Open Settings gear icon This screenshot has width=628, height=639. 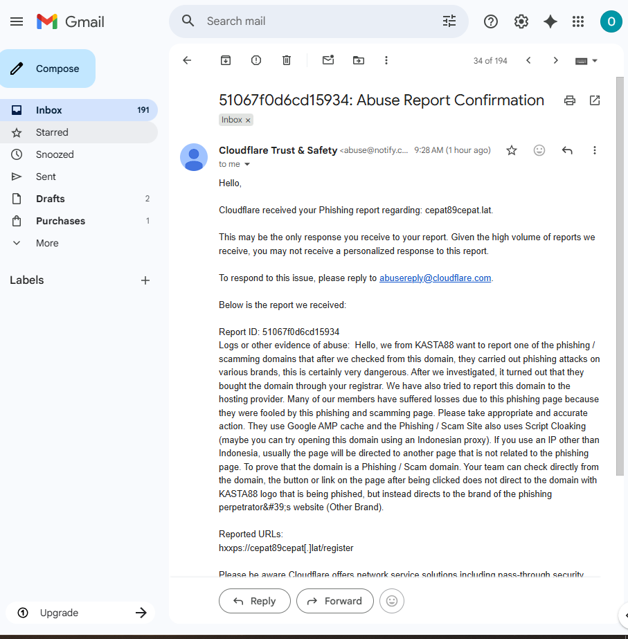[x=521, y=21]
